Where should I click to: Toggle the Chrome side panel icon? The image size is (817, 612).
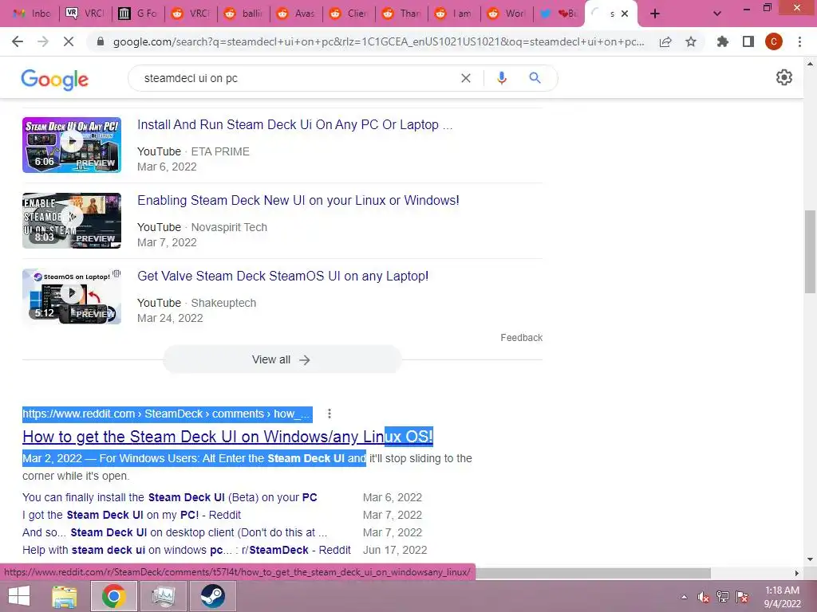(x=748, y=41)
